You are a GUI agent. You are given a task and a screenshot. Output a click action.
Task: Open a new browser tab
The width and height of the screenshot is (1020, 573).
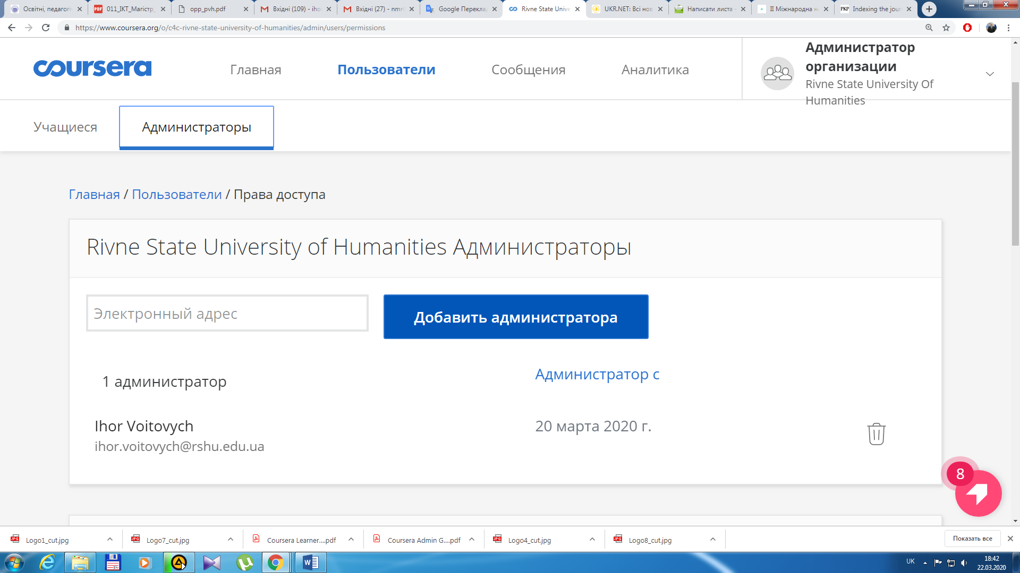(929, 9)
